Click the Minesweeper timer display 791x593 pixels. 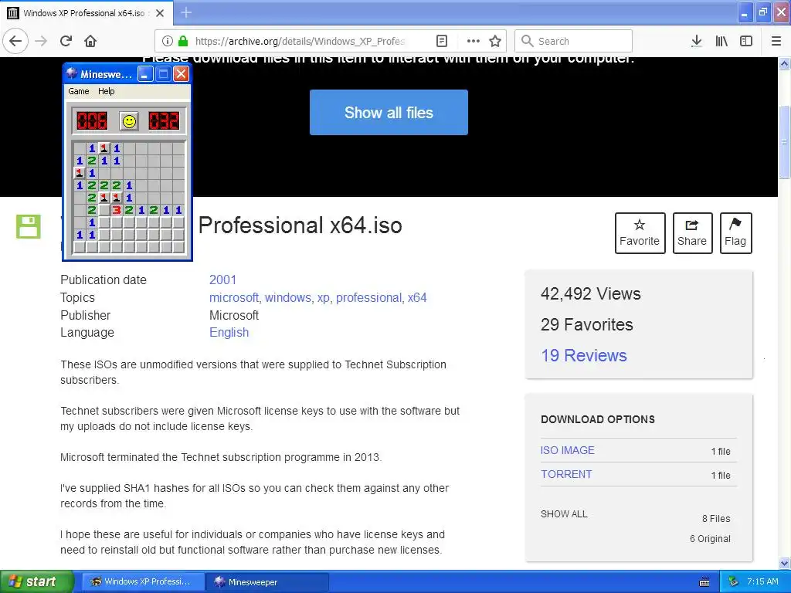click(x=164, y=121)
